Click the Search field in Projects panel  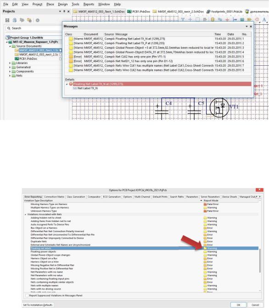(x=34, y=29)
